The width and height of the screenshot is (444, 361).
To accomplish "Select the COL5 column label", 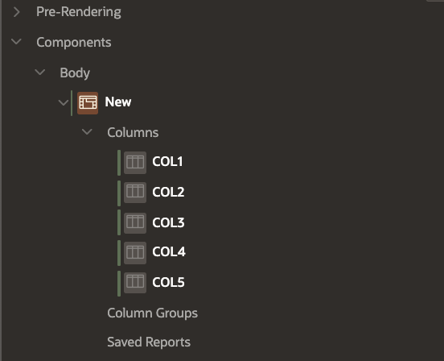I will pos(168,282).
